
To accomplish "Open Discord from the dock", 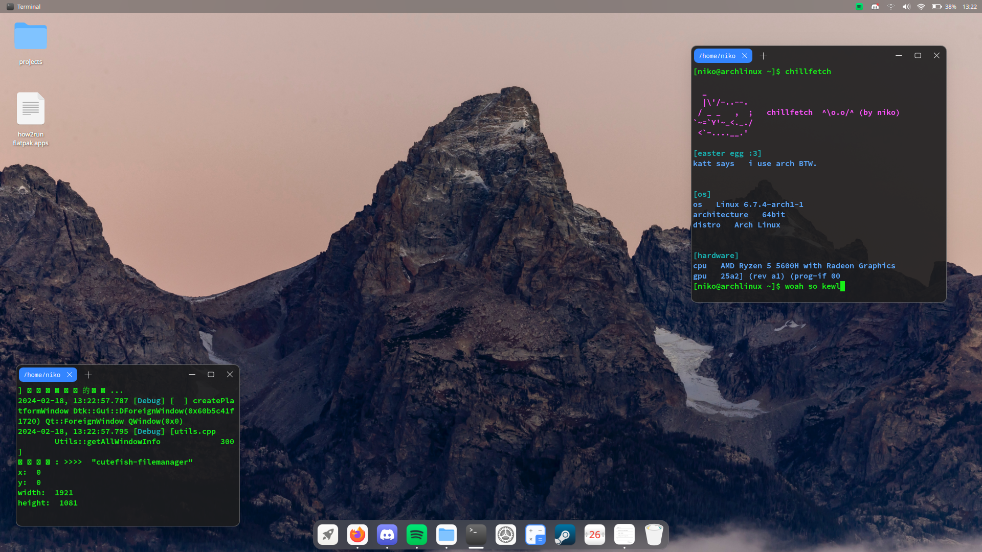I will point(387,535).
